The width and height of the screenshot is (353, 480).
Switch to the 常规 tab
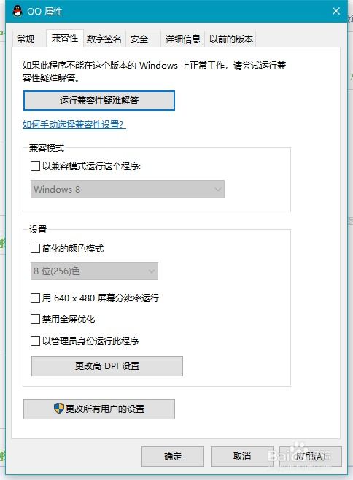[x=26, y=39]
